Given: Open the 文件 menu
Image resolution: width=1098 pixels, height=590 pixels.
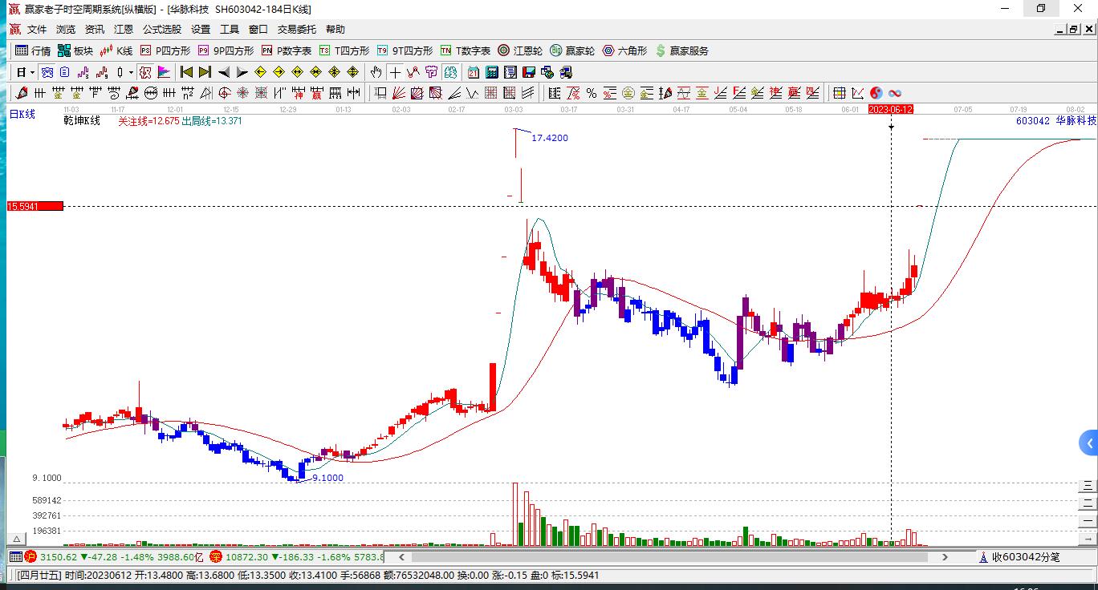Looking at the screenshot, I should (37, 29).
